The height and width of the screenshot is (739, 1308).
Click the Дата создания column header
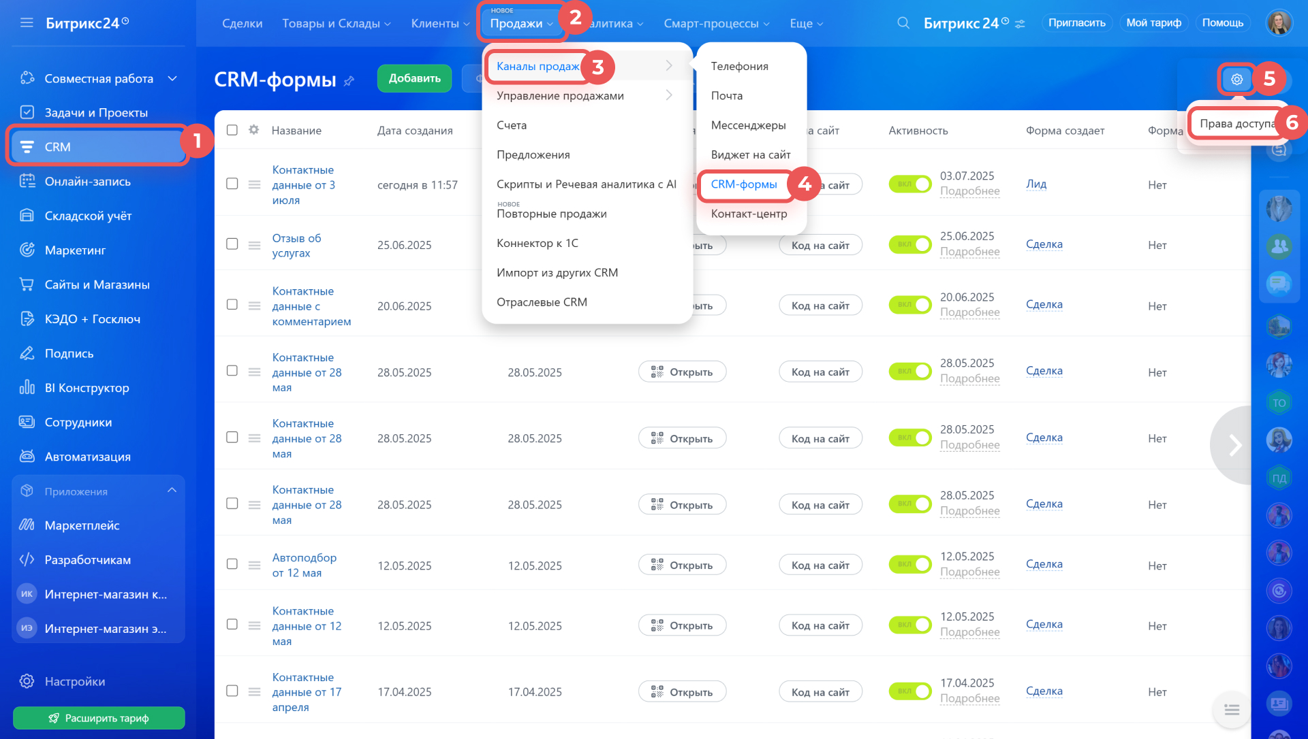tap(415, 131)
